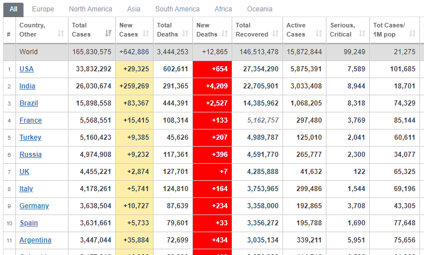Viewport: 424px width, 255px height.
Task: Click World new cases +642,886
Action: pos(134,52)
